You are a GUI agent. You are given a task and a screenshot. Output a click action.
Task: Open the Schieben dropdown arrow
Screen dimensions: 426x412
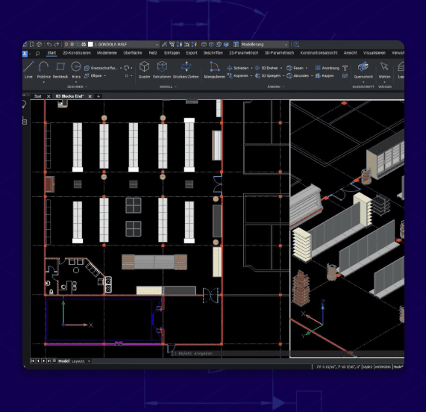(251, 68)
